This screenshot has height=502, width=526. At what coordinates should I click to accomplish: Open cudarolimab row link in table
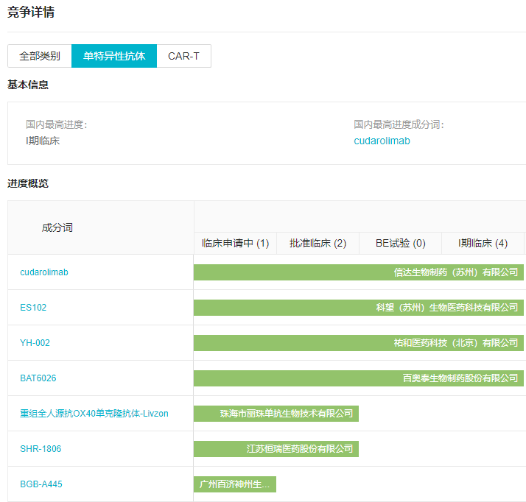point(44,272)
